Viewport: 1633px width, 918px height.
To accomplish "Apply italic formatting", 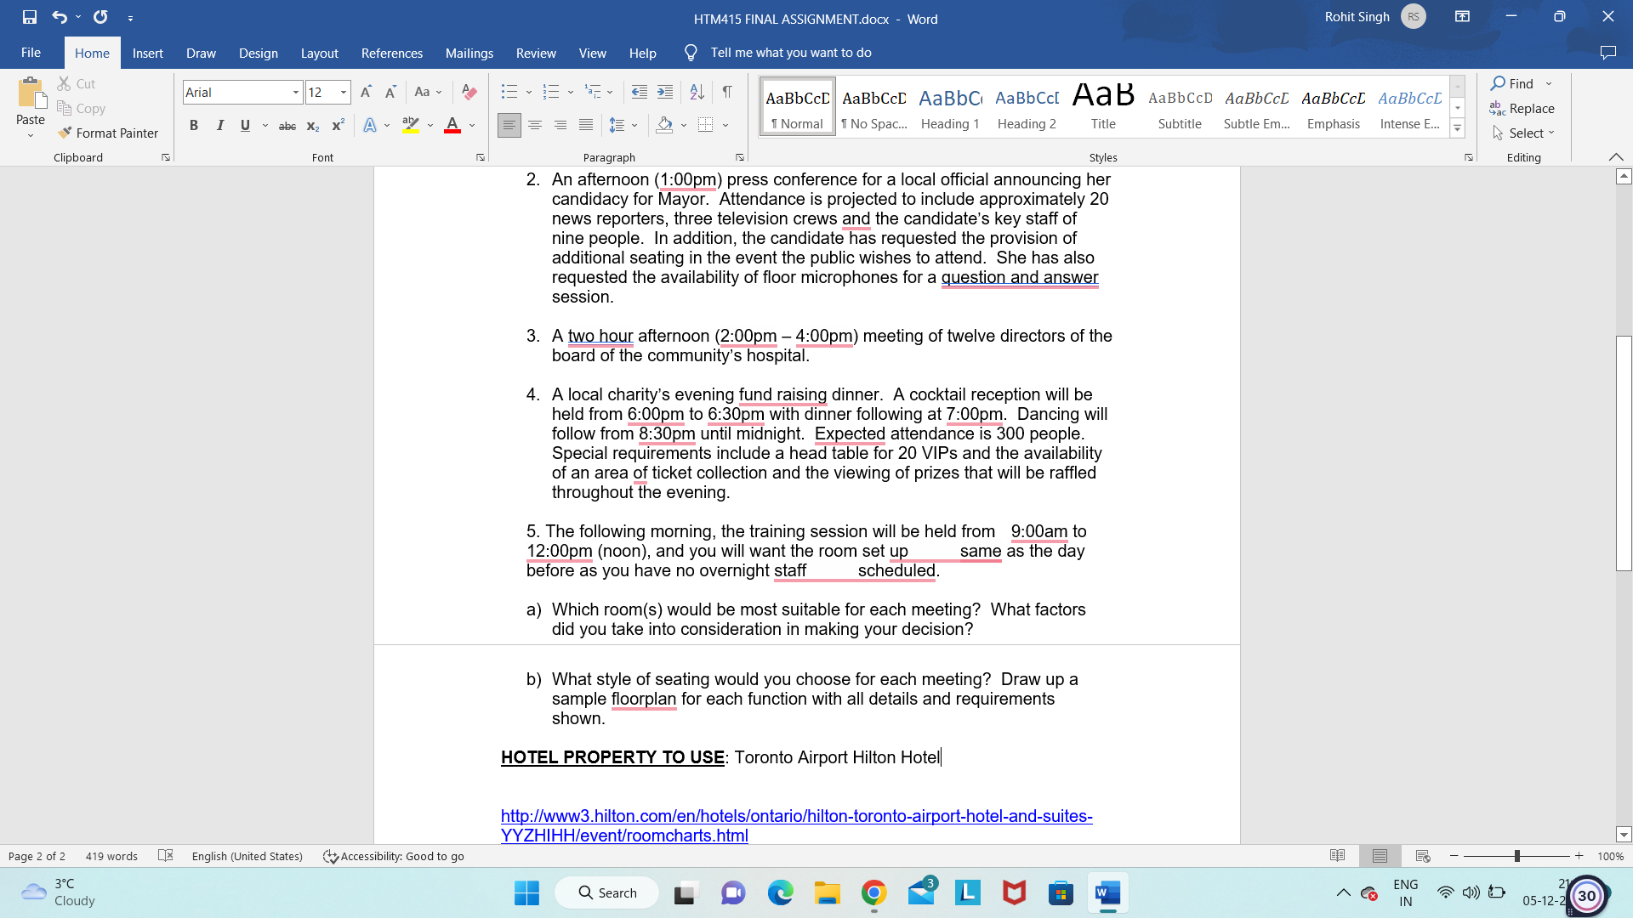I will coord(219,125).
